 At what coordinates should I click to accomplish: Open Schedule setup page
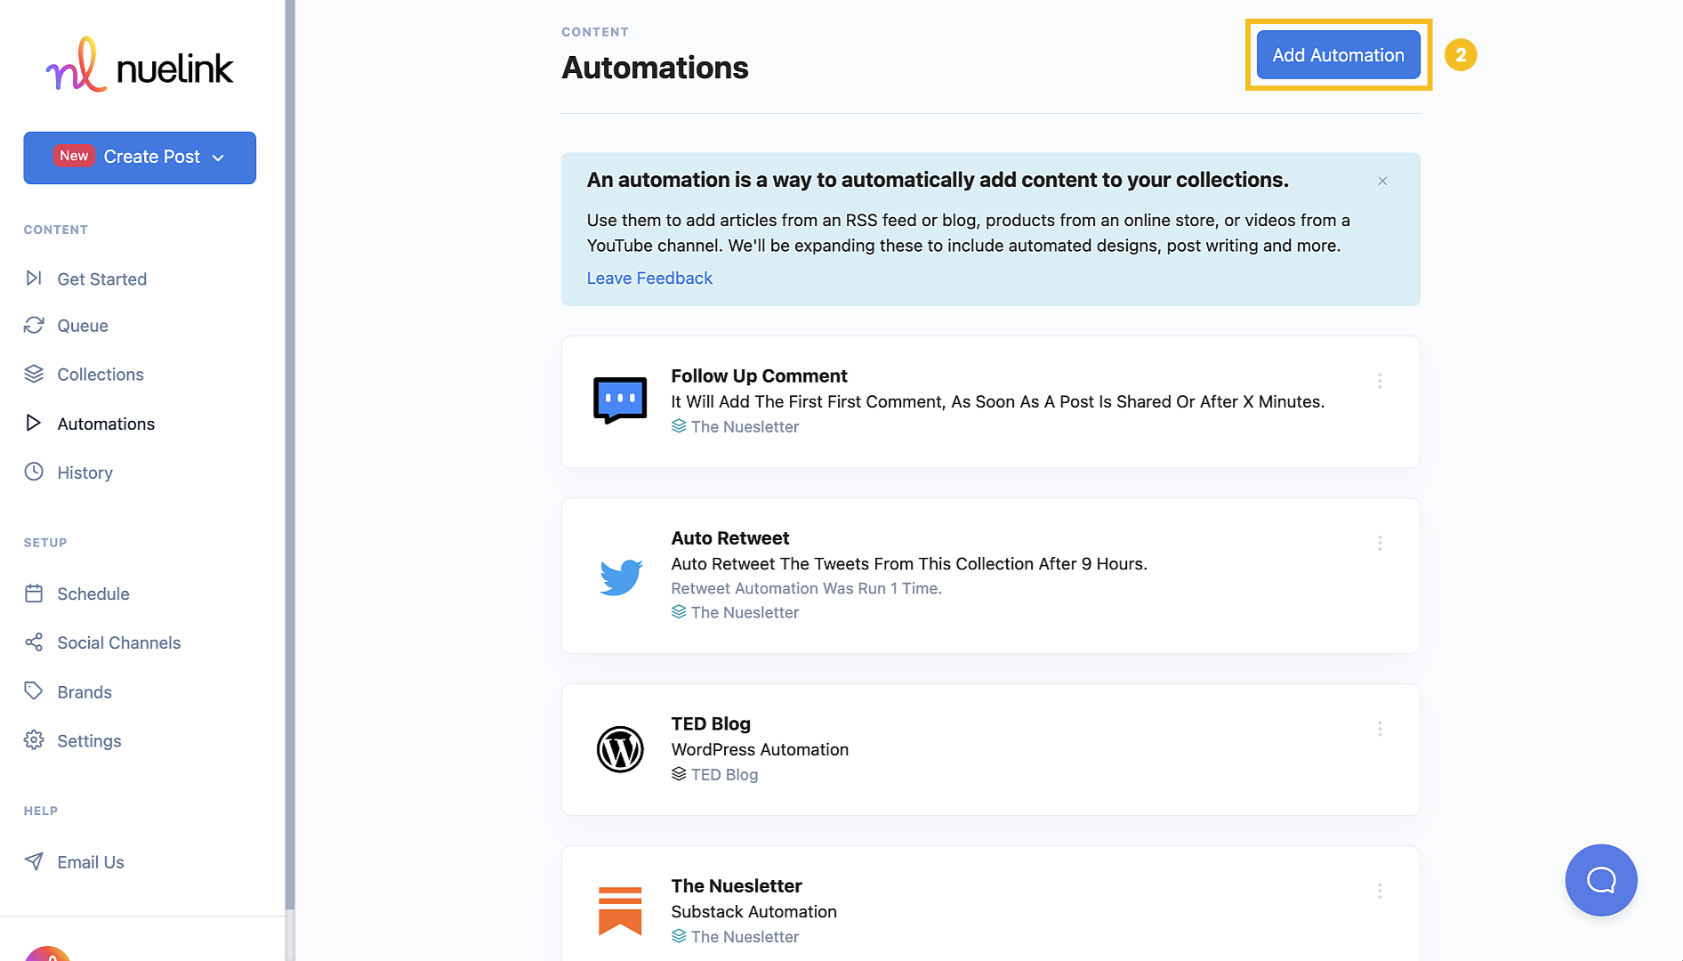(93, 594)
